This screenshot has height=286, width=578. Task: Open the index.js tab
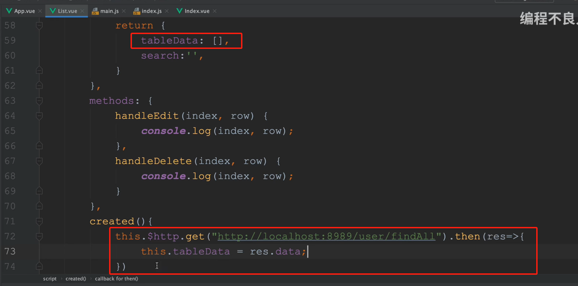coord(151,11)
